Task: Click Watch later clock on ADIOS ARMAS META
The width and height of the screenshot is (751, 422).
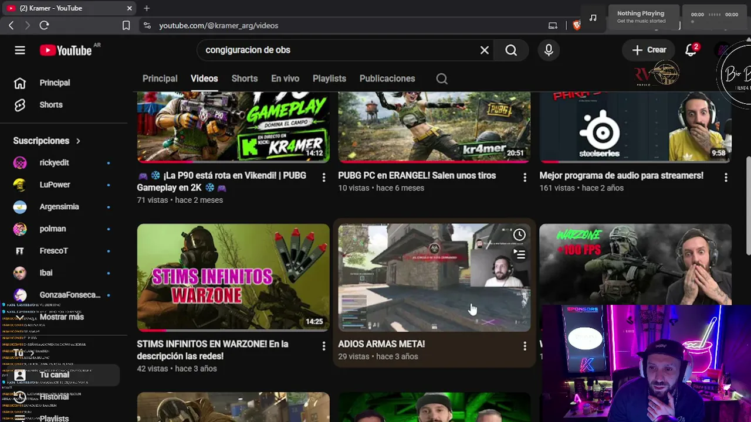Action: 519,235
